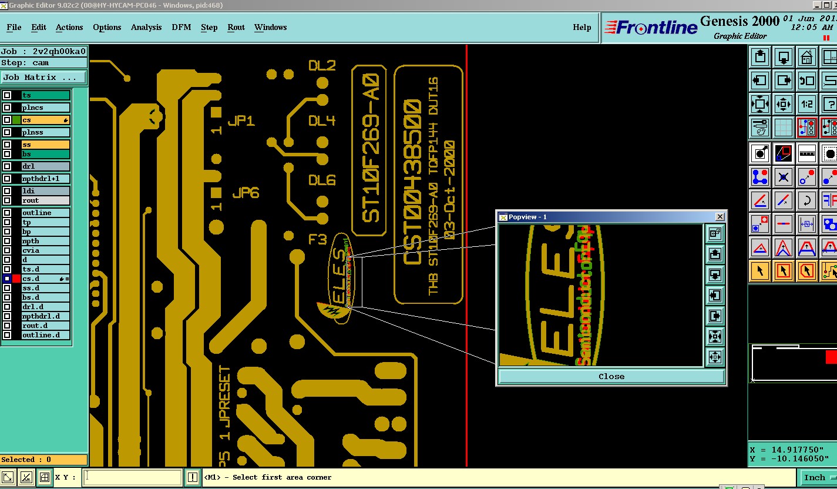837x489 pixels.
Task: Toggle the checkbox for layer rout
Action: 7,200
